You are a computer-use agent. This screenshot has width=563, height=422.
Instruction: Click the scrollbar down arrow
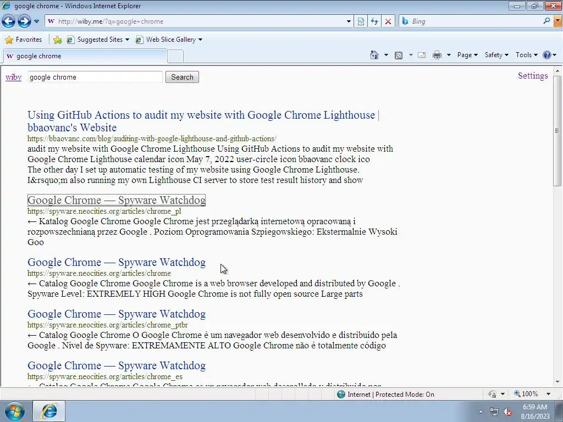(558, 382)
